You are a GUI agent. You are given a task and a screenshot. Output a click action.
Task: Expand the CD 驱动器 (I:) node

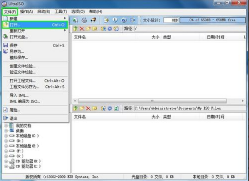pyautogui.click(x=6, y=166)
